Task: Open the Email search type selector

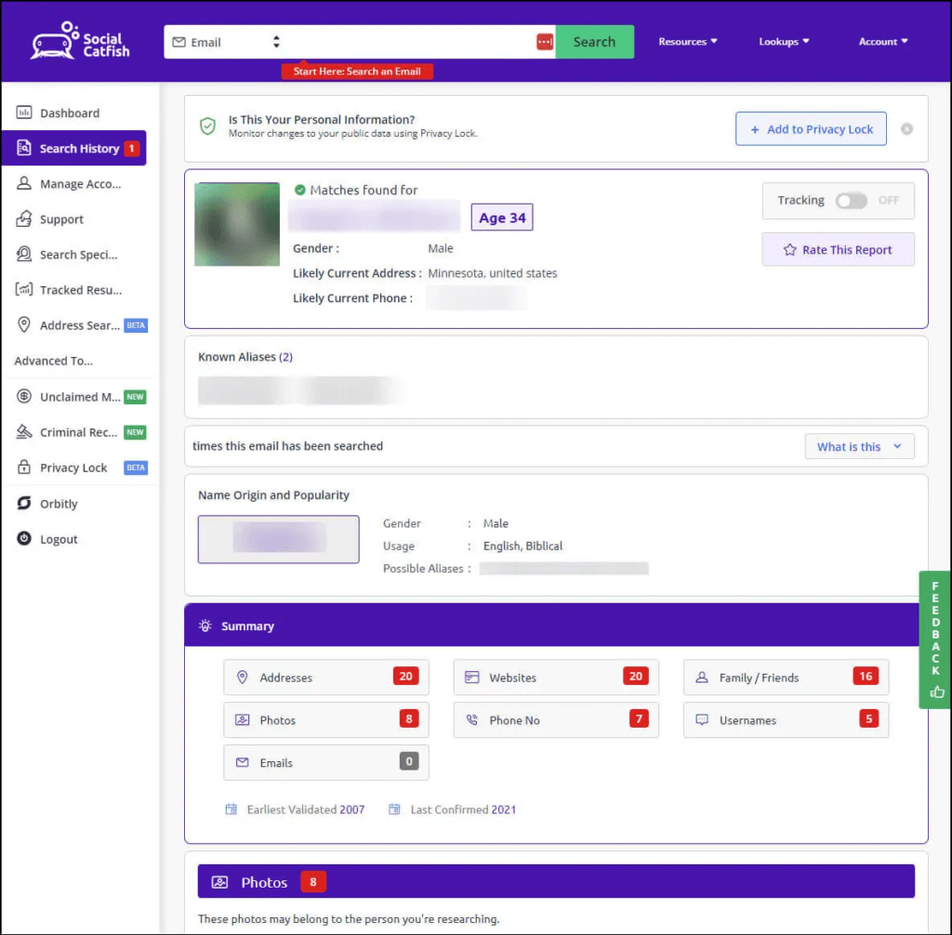Action: click(226, 42)
